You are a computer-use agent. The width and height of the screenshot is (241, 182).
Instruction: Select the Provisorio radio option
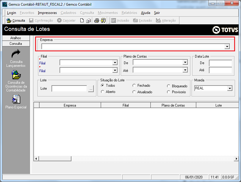pos(169,92)
